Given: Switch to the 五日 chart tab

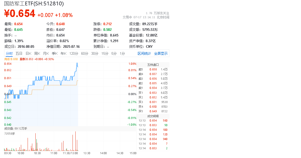Looking at the screenshot, I should (19, 53).
